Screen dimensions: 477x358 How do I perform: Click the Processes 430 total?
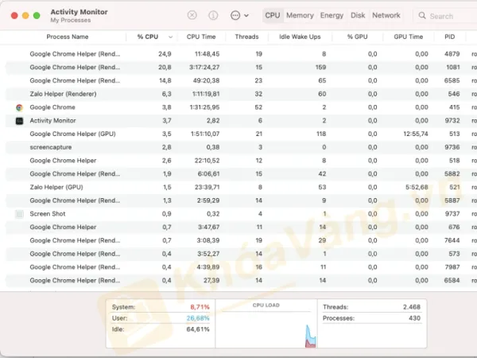pyautogui.click(x=414, y=318)
